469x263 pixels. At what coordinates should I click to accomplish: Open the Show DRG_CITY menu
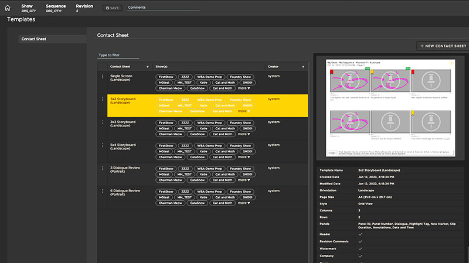[28, 8]
